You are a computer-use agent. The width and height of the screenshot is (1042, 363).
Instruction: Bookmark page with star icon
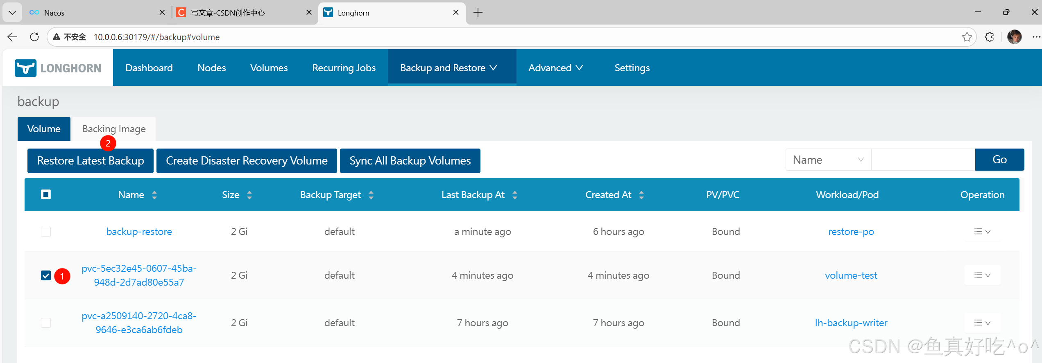click(x=967, y=37)
